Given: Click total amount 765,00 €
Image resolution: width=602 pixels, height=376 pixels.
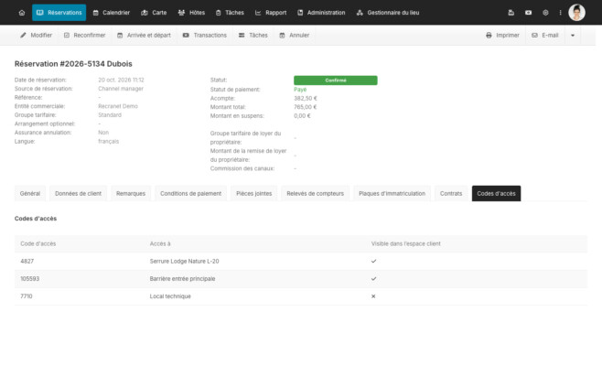Looking at the screenshot, I should (x=306, y=107).
